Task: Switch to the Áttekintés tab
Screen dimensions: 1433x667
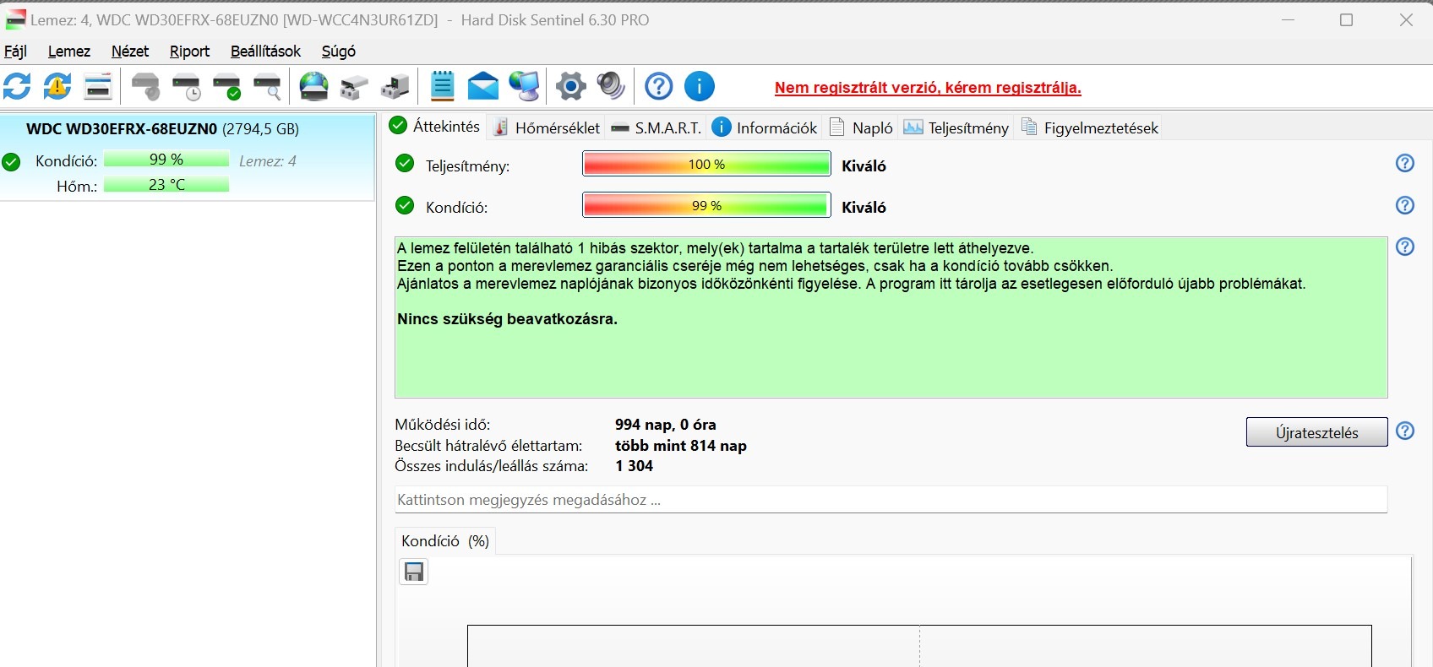Action: 435,127
